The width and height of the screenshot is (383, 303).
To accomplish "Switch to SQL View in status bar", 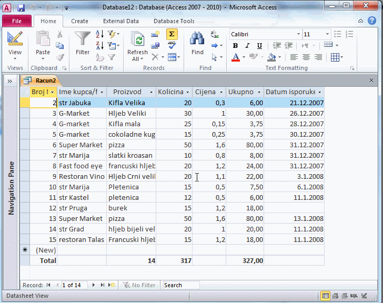I will [x=354, y=296].
